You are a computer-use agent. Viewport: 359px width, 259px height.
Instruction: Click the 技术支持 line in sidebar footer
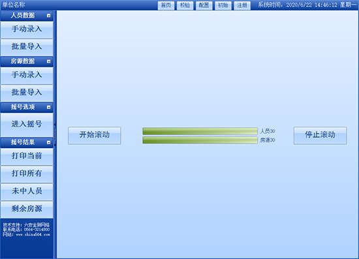(26, 225)
